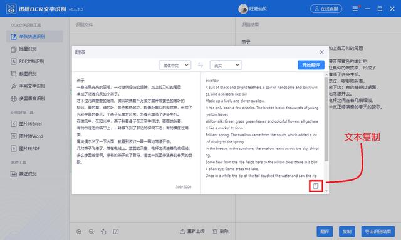Screen dimensions: 401x240
Task: Close the 翻译 dialog
Action: pyautogui.click(x=321, y=52)
